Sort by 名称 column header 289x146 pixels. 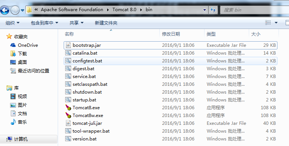[69, 34]
